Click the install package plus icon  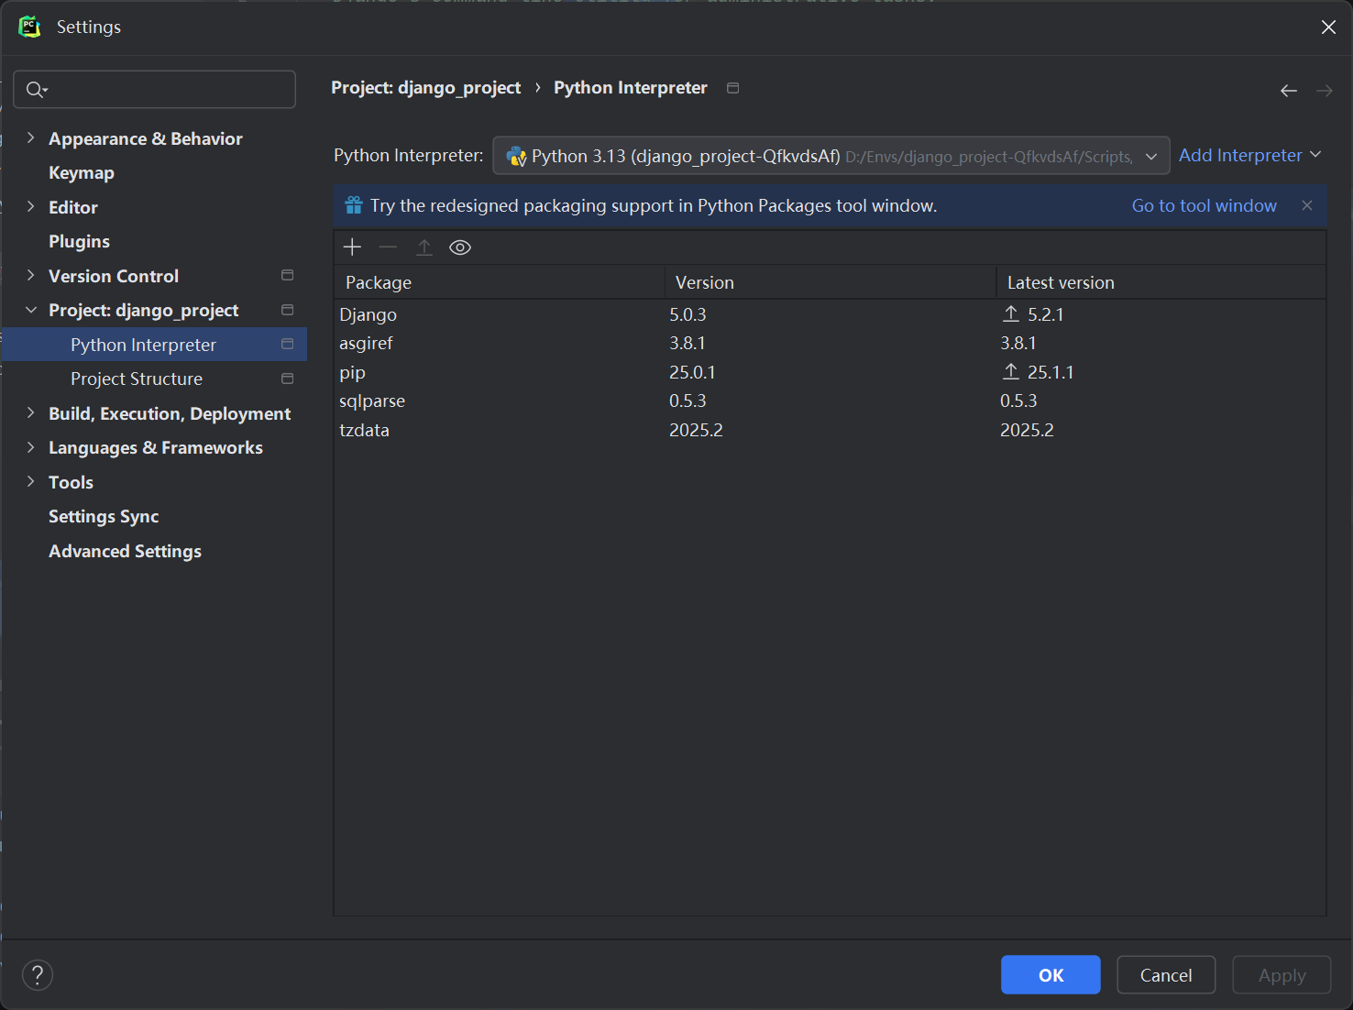[x=352, y=247]
